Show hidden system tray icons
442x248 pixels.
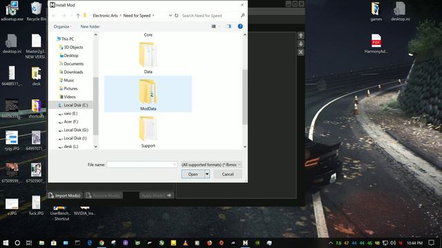click(x=331, y=242)
